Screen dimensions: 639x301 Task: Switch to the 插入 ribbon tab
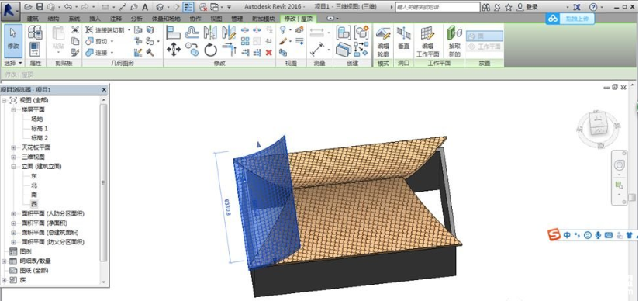95,19
